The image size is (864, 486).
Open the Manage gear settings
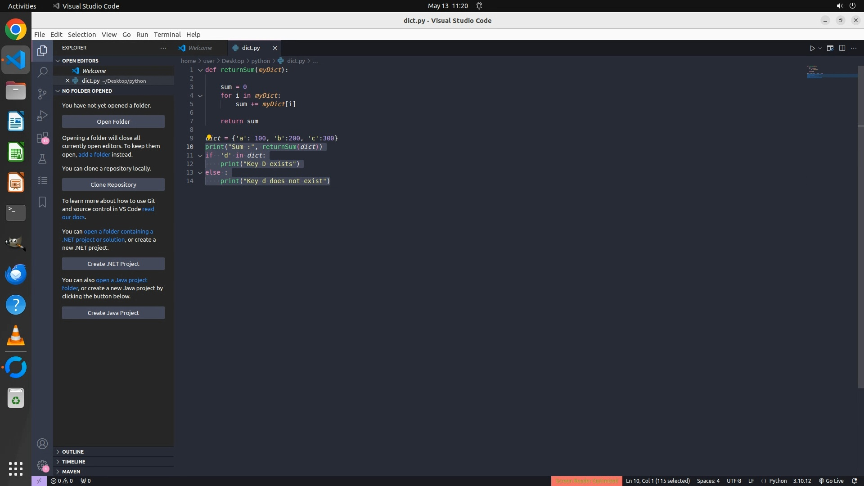(x=42, y=465)
